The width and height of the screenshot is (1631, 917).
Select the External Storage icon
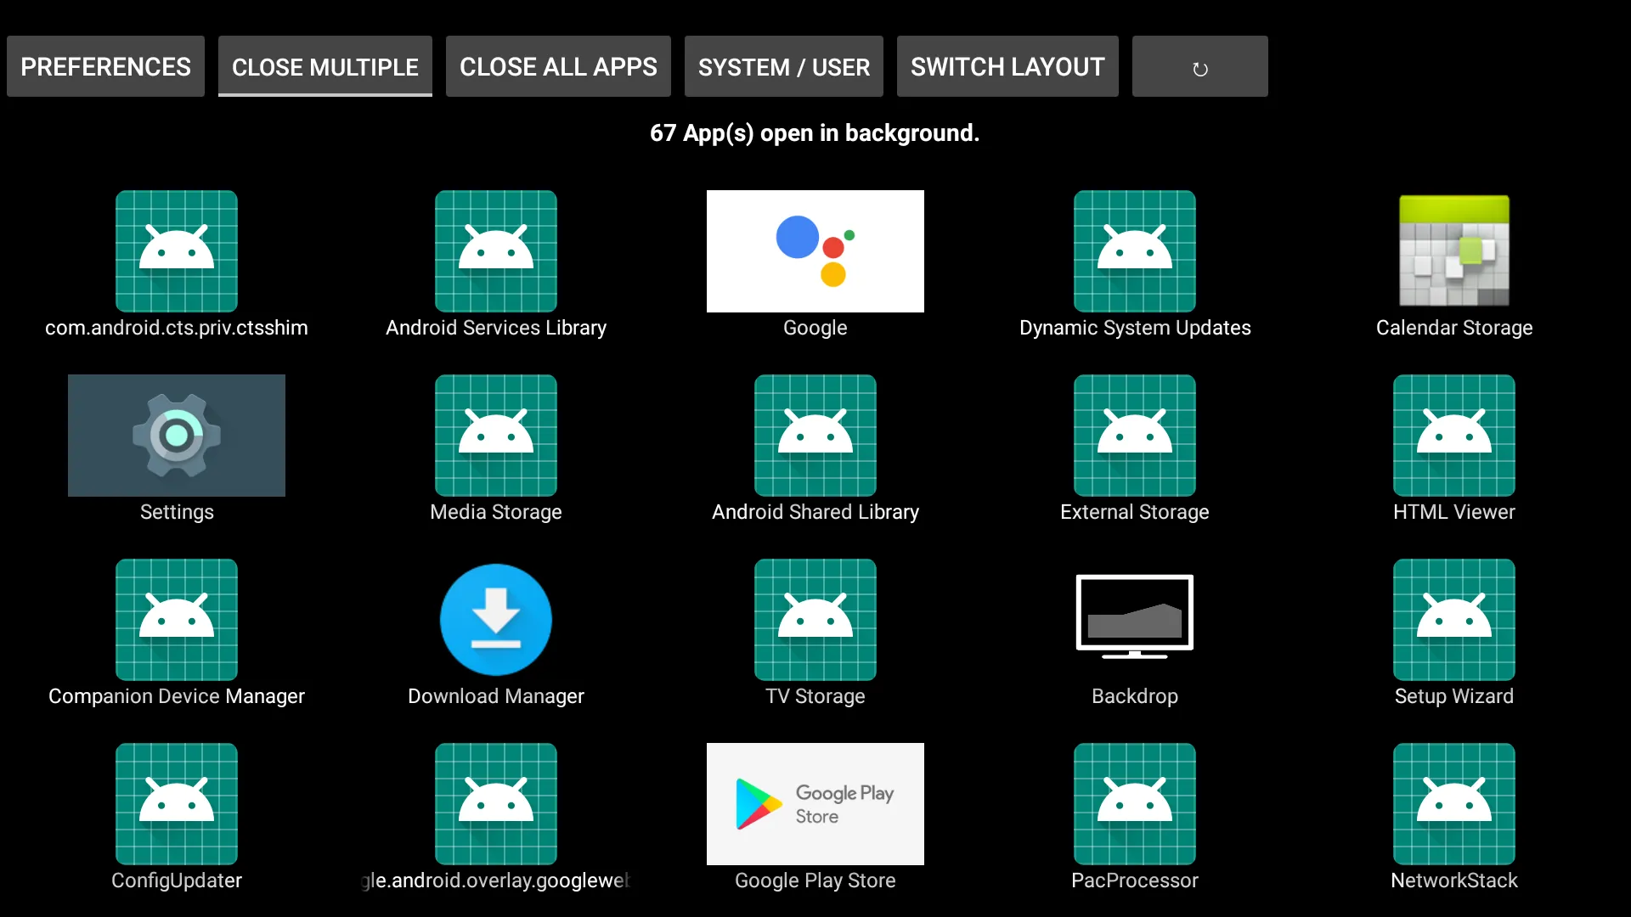(x=1135, y=436)
